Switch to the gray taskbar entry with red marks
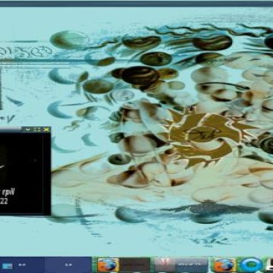 click(x=181, y=265)
